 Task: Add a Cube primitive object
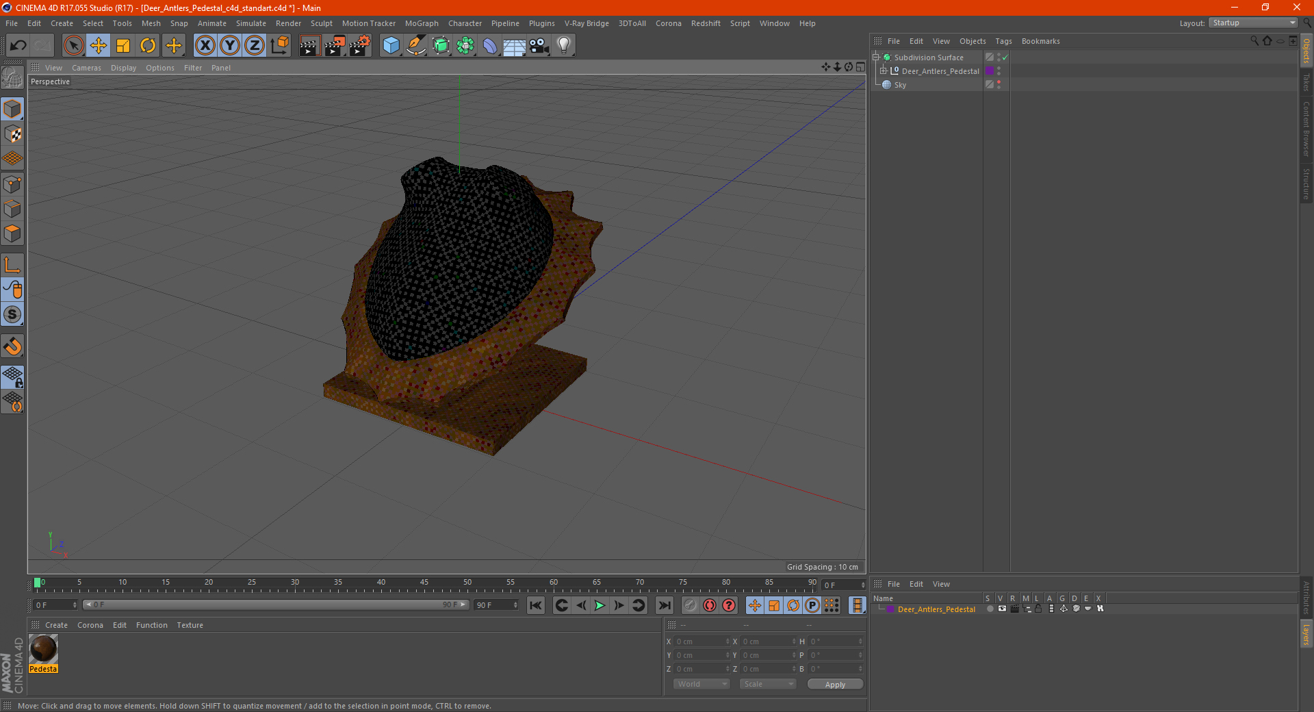point(391,46)
